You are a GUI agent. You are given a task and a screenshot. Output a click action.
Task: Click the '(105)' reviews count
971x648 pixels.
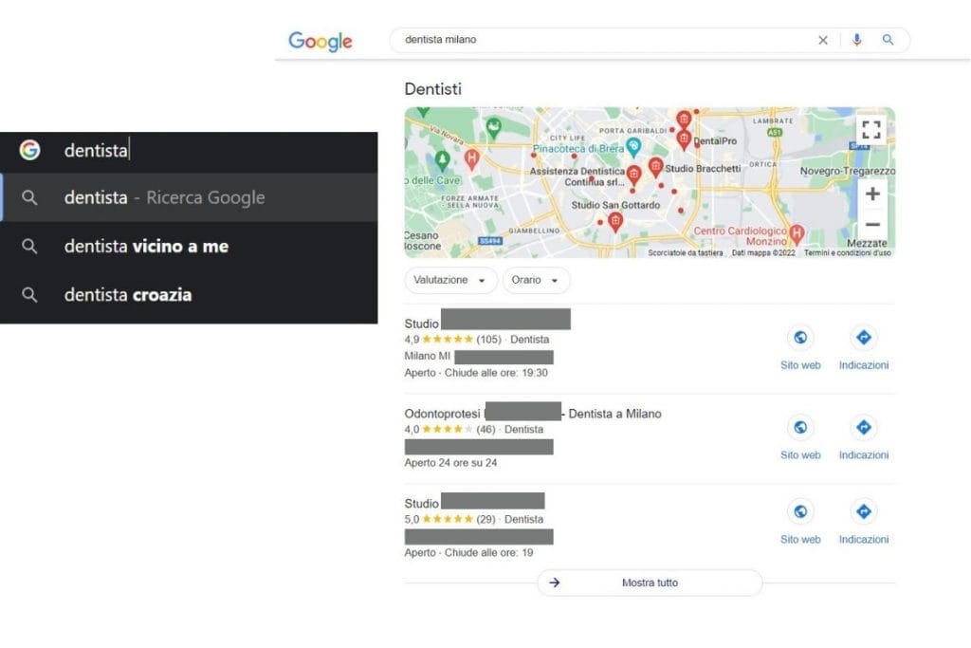(488, 340)
